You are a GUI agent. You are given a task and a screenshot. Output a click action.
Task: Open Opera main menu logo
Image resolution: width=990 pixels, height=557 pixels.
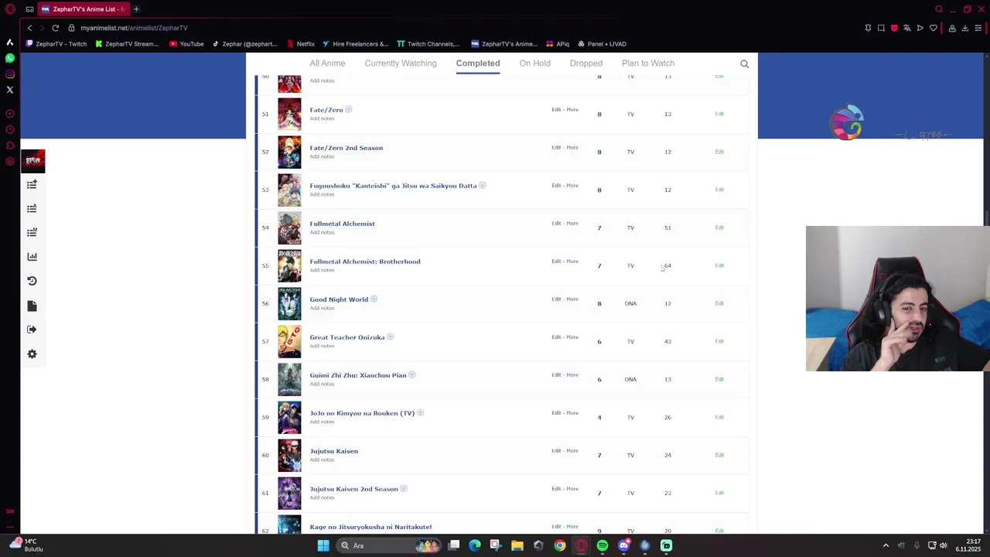pos(10,9)
